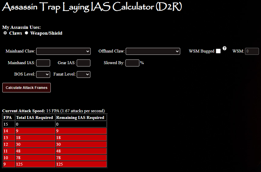This screenshot has width=261, height=172.
Task: Click the Remaining IAS Required column header
Action: 80,117
